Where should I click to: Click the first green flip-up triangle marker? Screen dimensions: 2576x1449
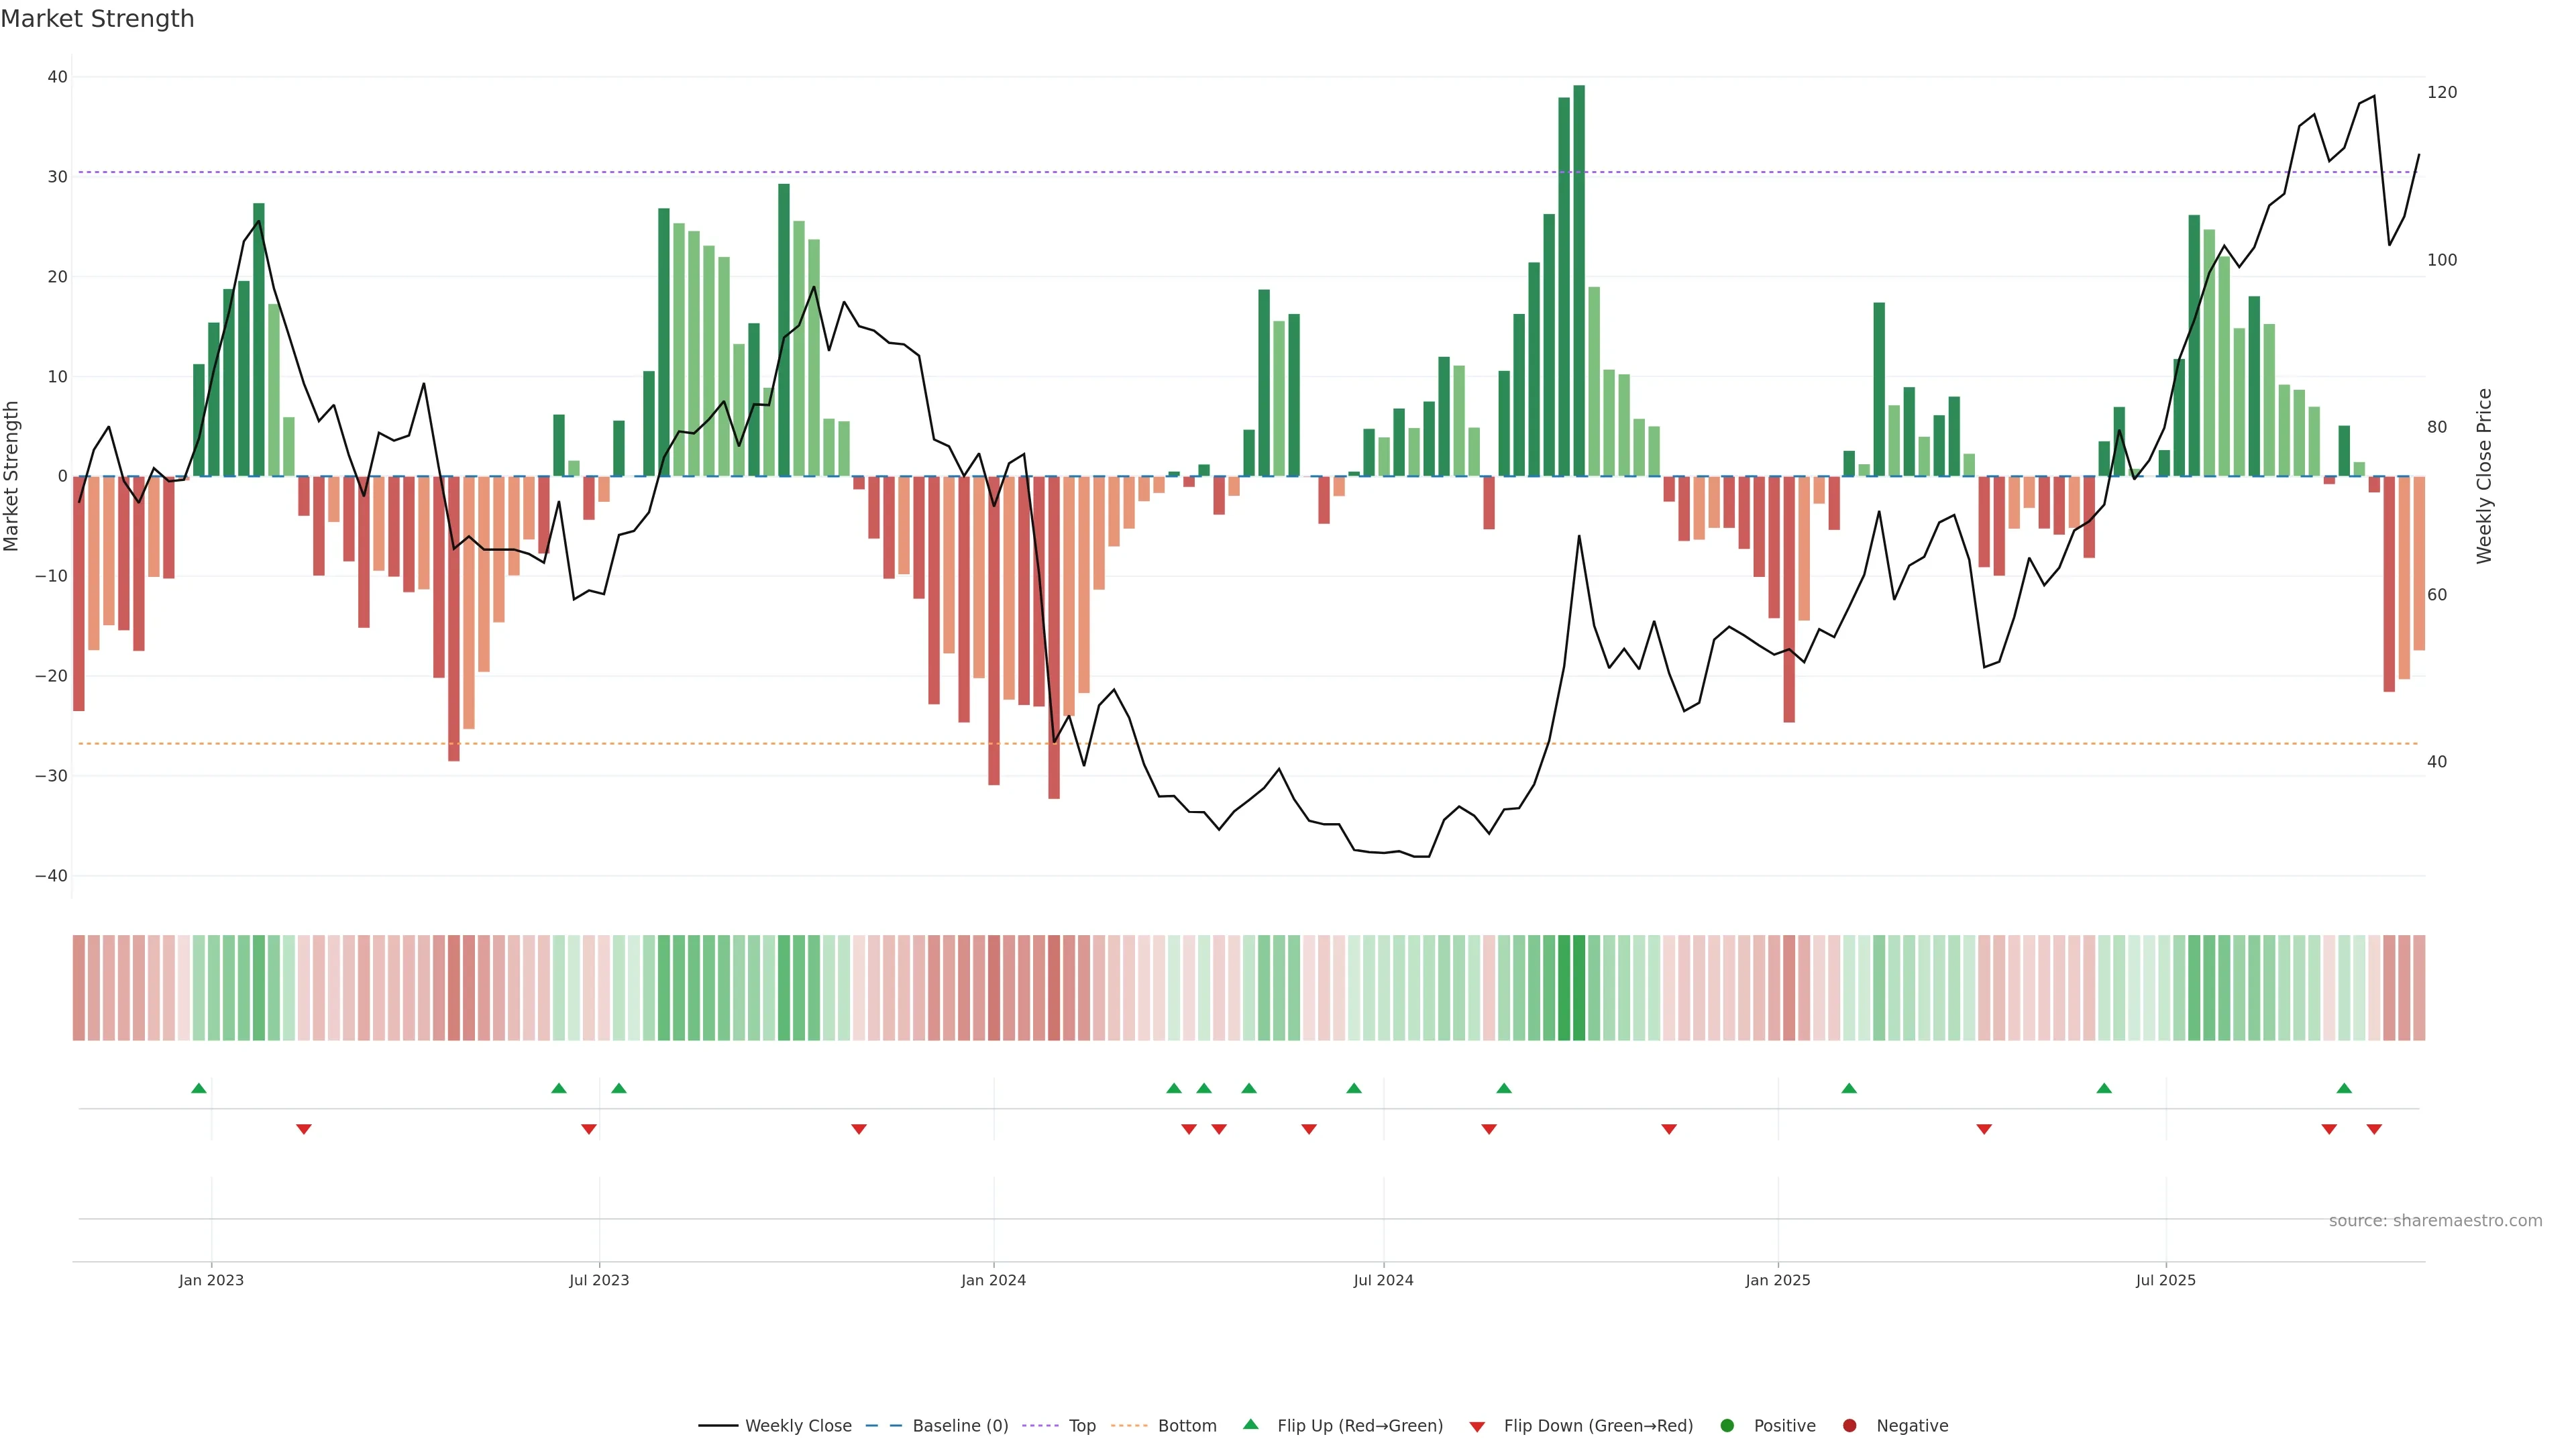pos(199,1088)
